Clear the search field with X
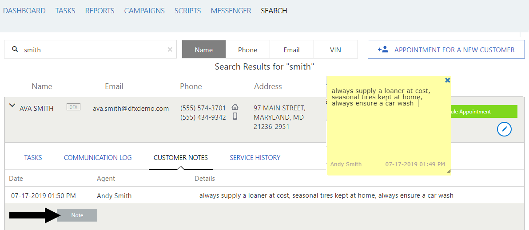 tap(170, 50)
